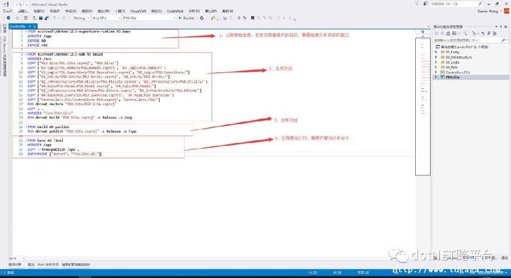
Task: Select the solution root node in Solution Explorer
Action: point(462,47)
